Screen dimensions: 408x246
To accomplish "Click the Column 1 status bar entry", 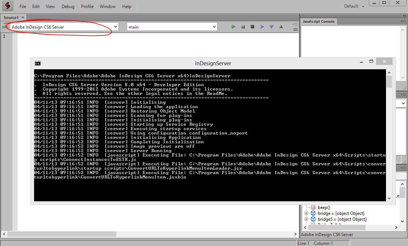I will click(x=323, y=243).
